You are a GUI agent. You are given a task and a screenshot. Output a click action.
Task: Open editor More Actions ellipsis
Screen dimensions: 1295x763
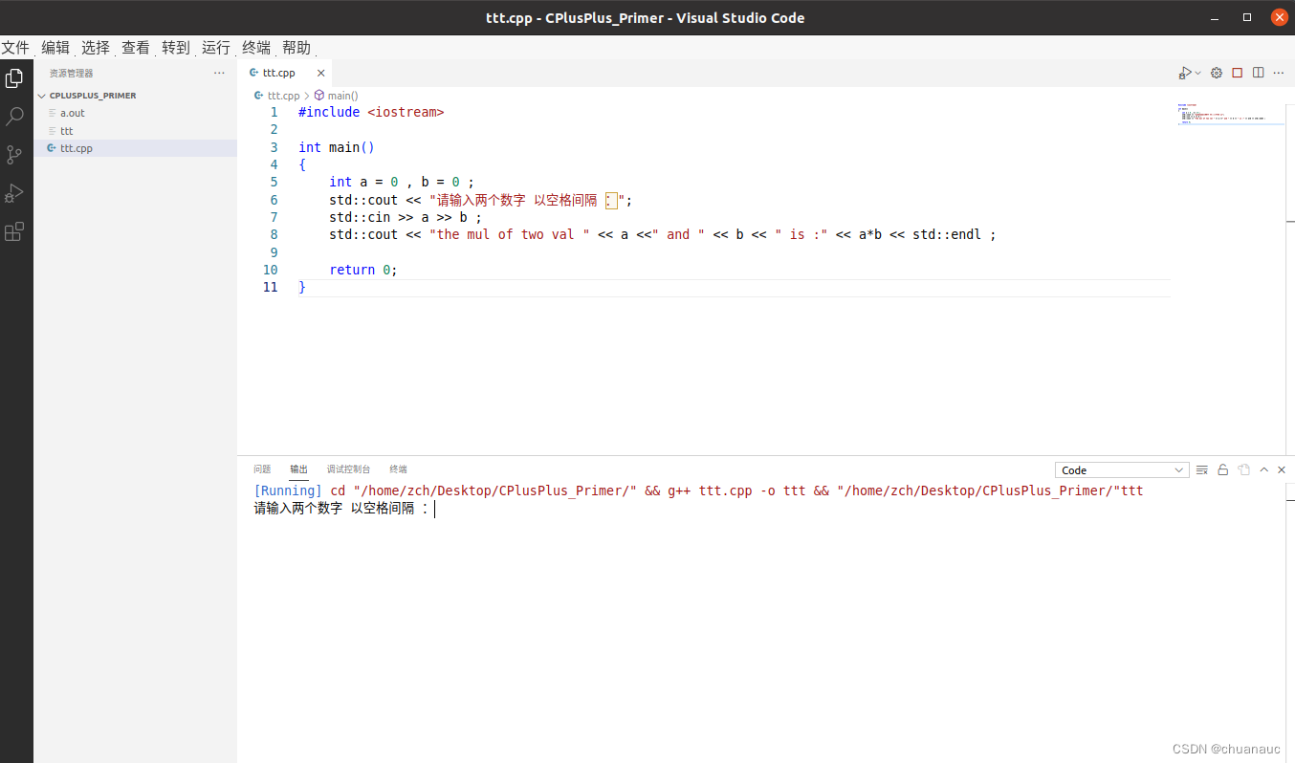tap(1279, 73)
